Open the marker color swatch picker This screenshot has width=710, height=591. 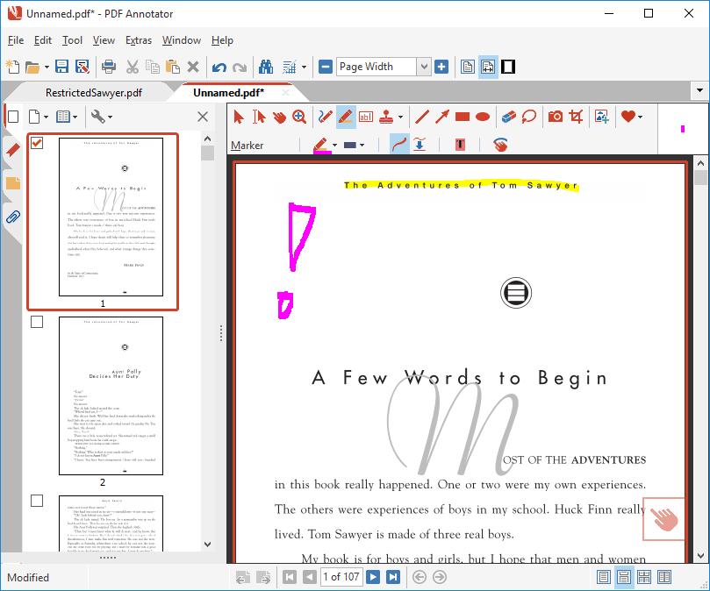click(334, 143)
